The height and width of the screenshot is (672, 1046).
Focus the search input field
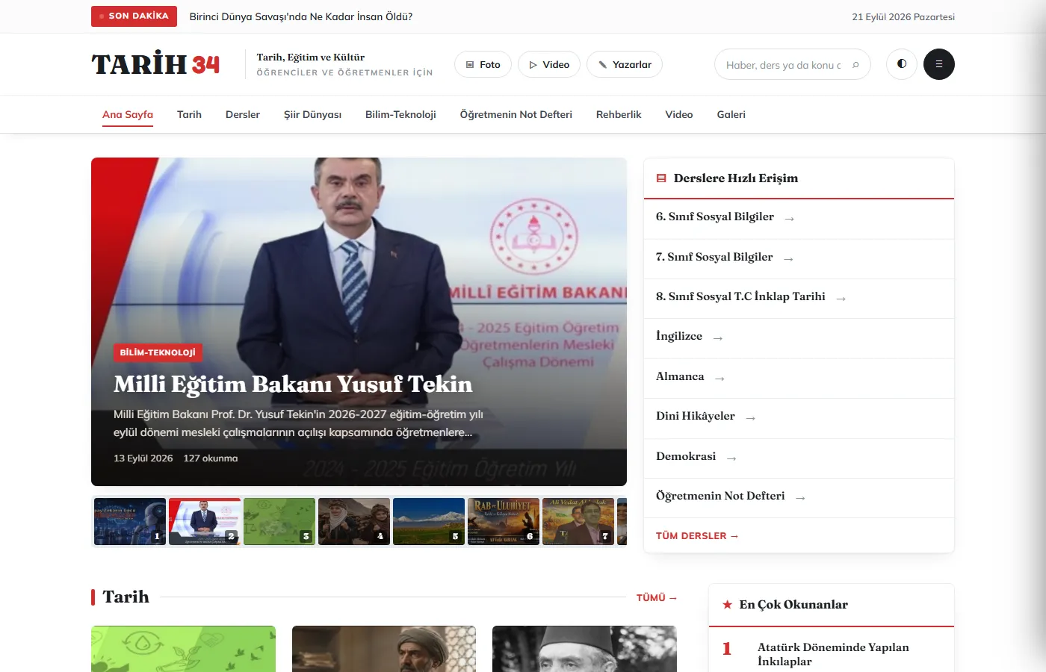coord(783,65)
